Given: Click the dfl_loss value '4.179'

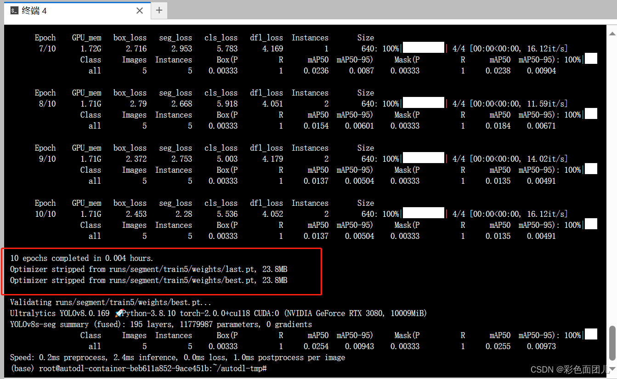Looking at the screenshot, I should point(273,159).
